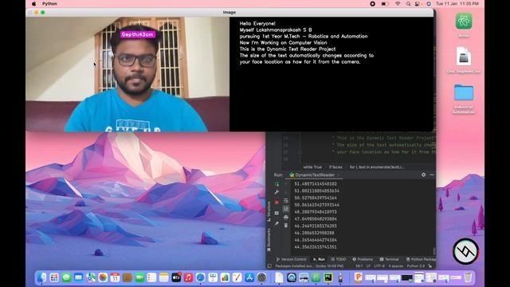Open Music from the Dock
Screen dimensions: 510x287
click(188, 277)
